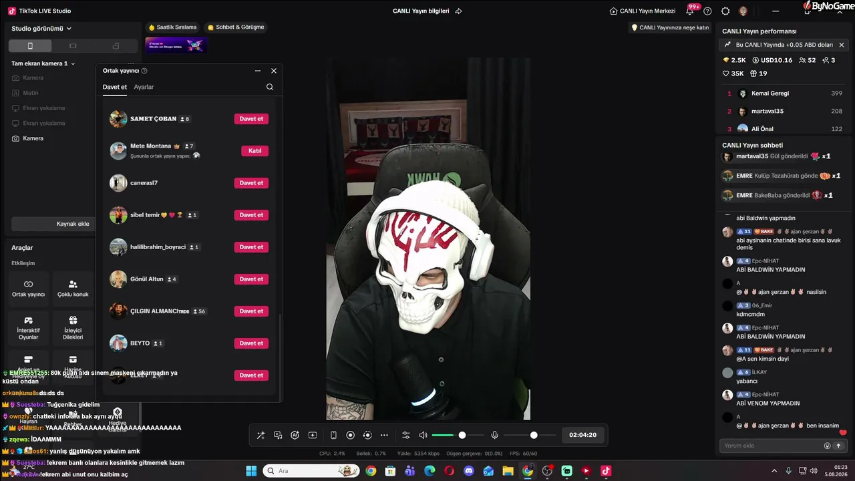Click the stream timer 02:04:20

click(582, 435)
